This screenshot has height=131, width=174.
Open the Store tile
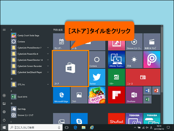(70, 68)
